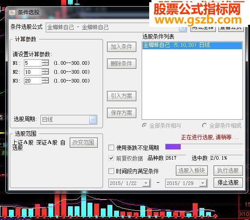
Task: Click the 加入条件 button
Action: [x=122, y=47]
